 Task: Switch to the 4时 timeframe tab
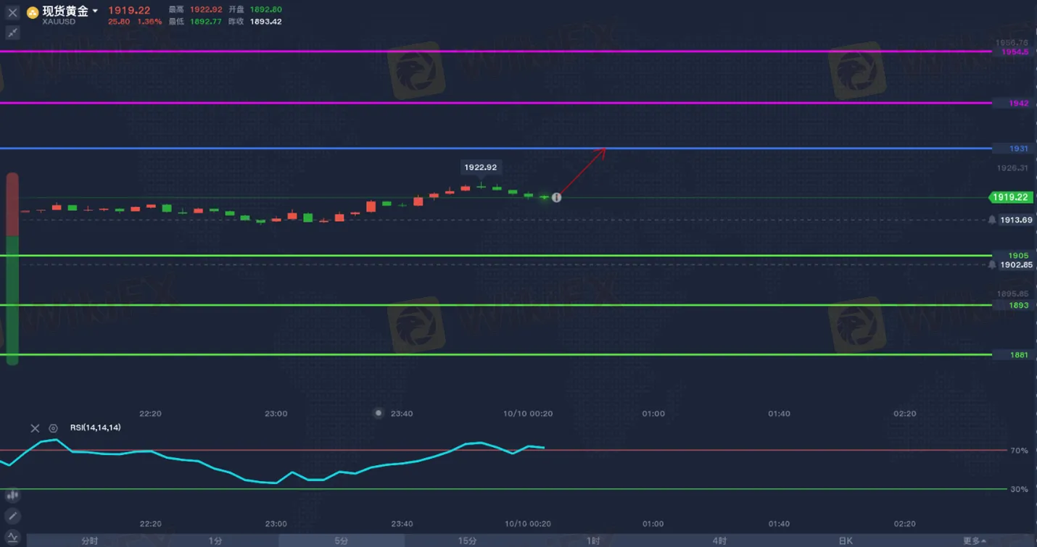[x=719, y=541]
